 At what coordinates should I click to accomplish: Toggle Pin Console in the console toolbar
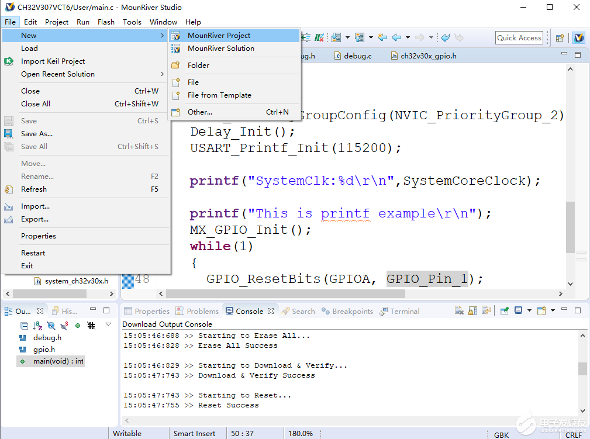505,310
